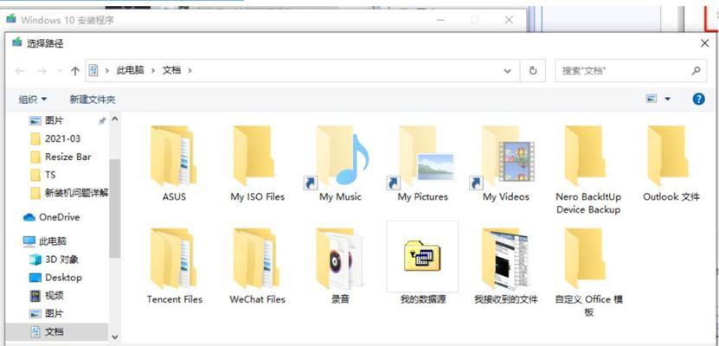
Task: Expand the view options dropdown arrow
Action: pos(667,99)
